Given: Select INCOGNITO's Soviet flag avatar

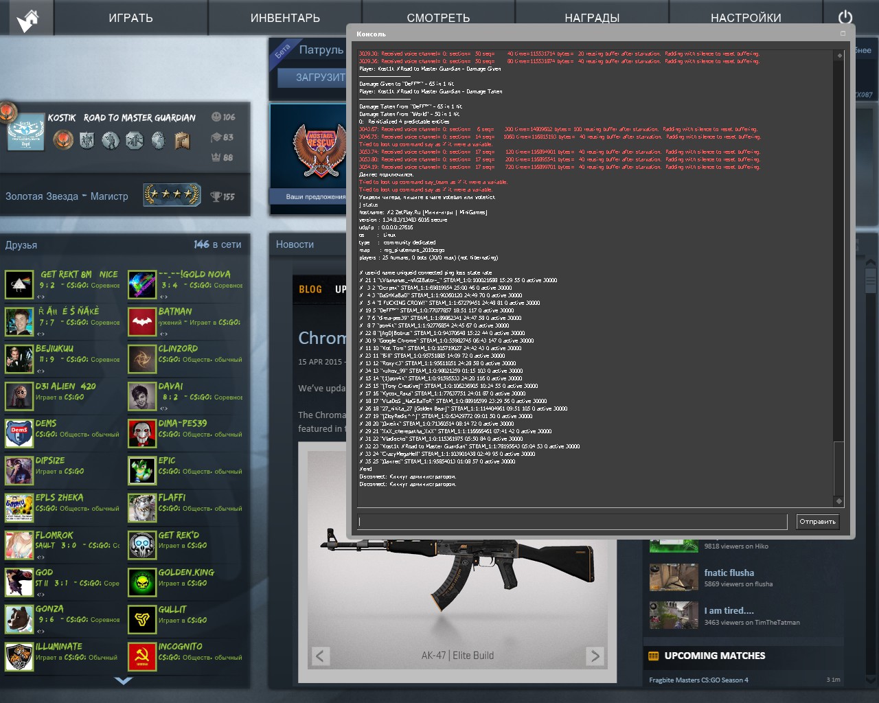Looking at the screenshot, I should [x=142, y=656].
